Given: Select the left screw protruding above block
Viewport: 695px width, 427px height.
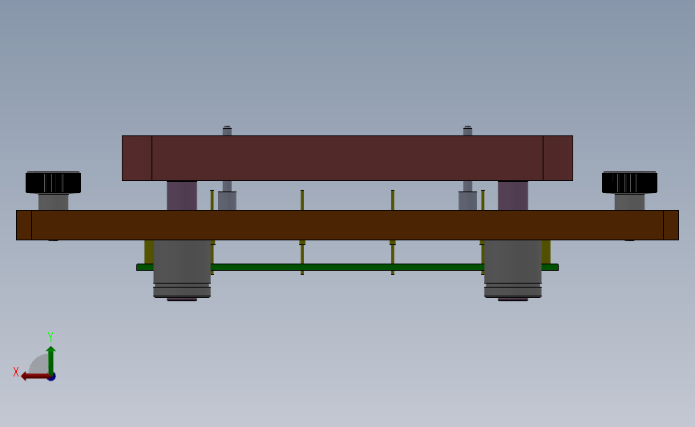Looking at the screenshot, I should point(227,131).
